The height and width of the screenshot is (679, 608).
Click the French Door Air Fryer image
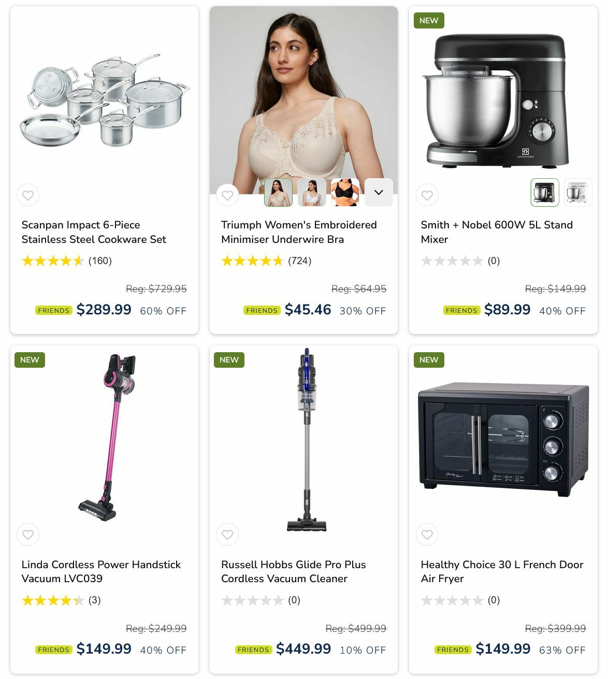[503, 439]
